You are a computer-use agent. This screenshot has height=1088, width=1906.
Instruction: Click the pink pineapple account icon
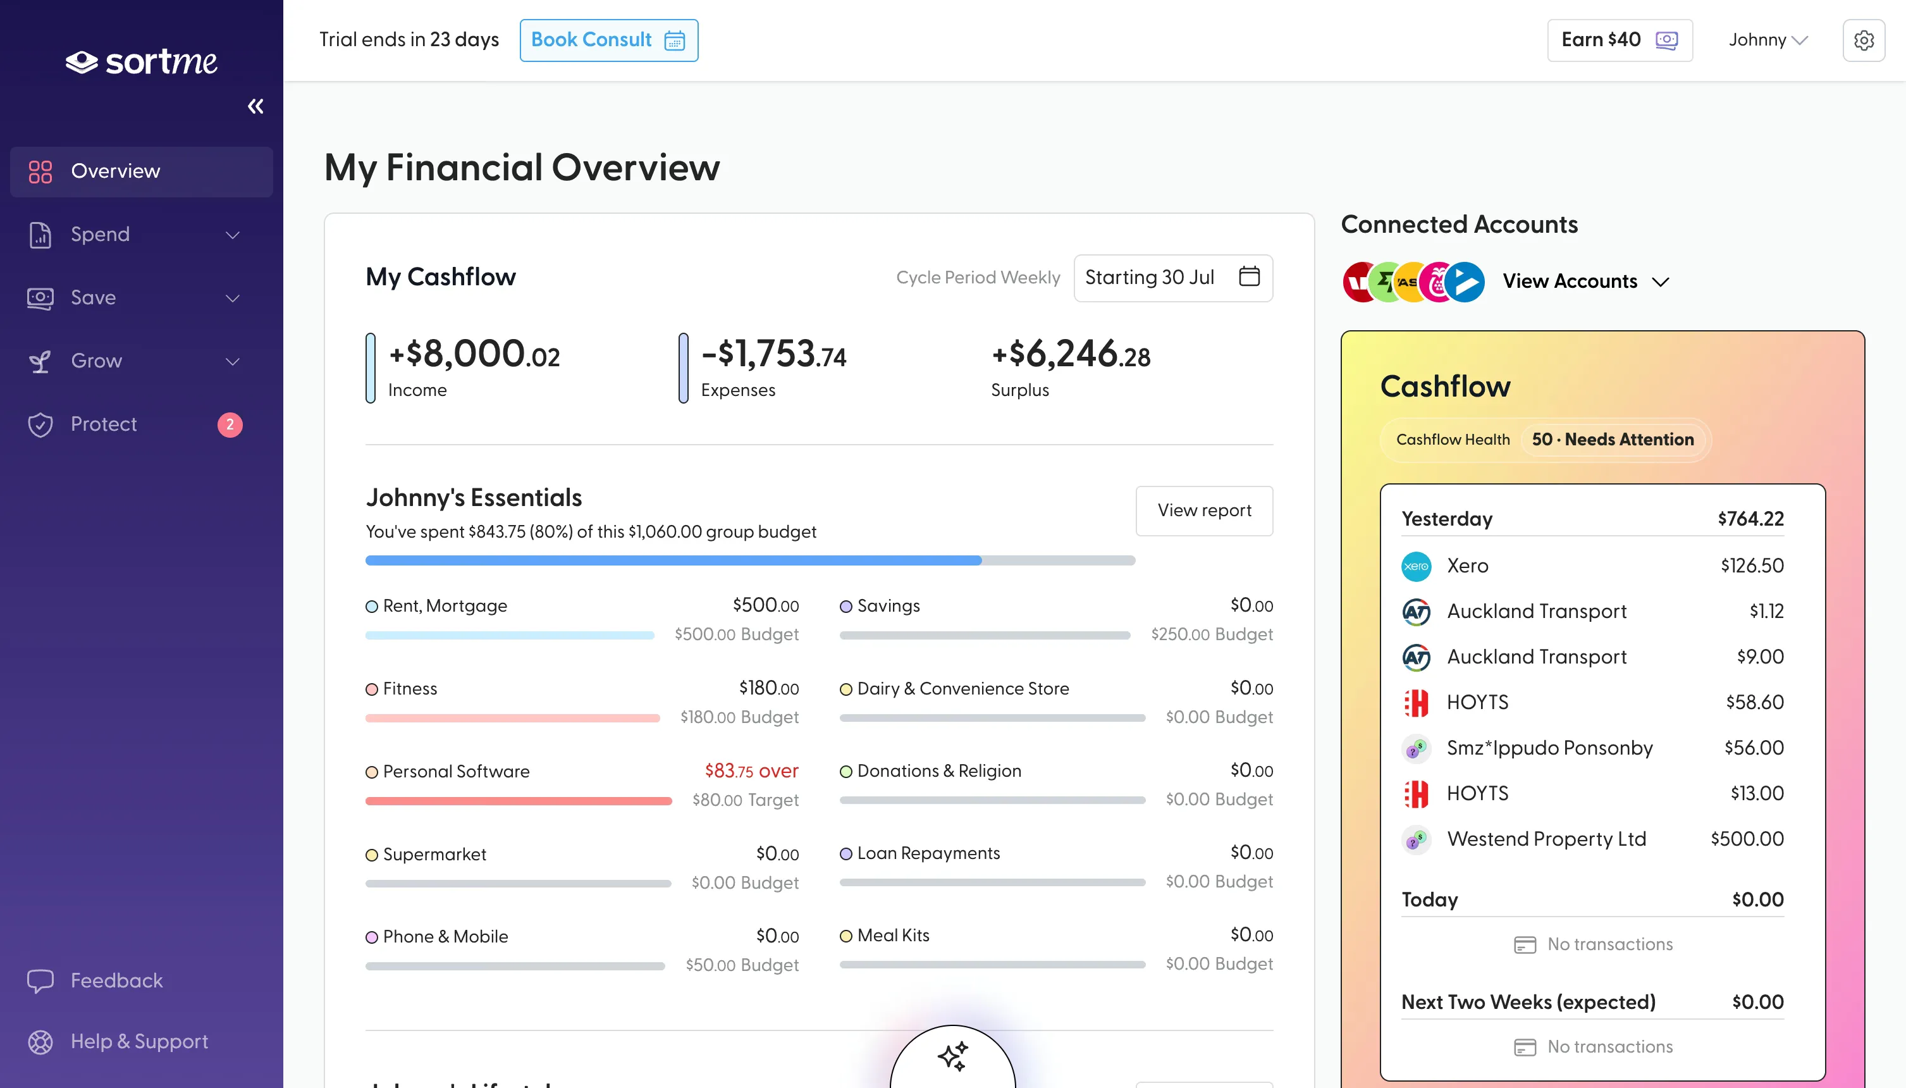pyautogui.click(x=1433, y=281)
